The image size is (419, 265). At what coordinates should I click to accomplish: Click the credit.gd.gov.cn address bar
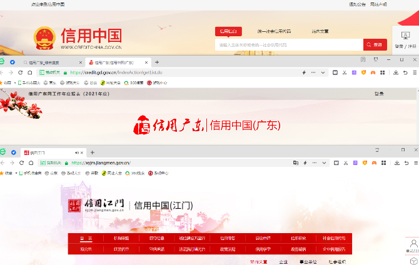tap(182, 72)
